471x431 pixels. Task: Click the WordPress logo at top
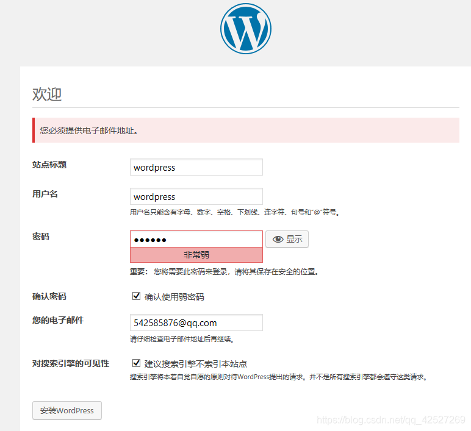pos(246,29)
